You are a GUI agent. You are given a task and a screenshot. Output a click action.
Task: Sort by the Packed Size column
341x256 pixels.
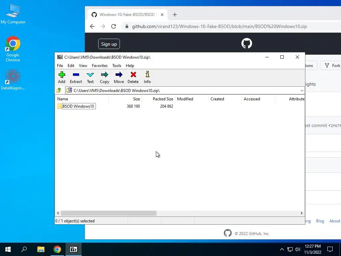tap(159, 99)
